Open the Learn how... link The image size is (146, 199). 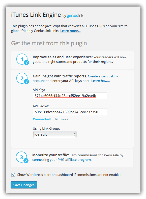tap(101, 81)
